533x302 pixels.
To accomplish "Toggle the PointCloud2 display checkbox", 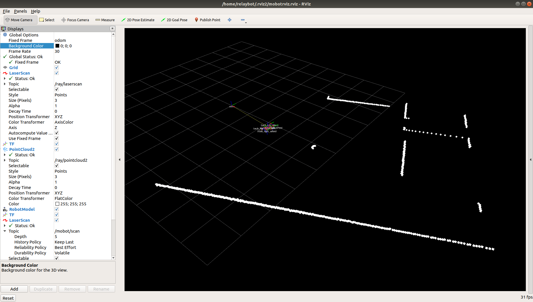I will (57, 149).
